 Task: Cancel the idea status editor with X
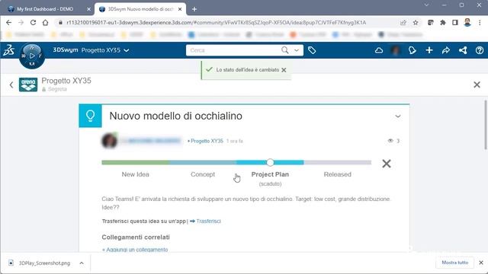click(x=387, y=164)
